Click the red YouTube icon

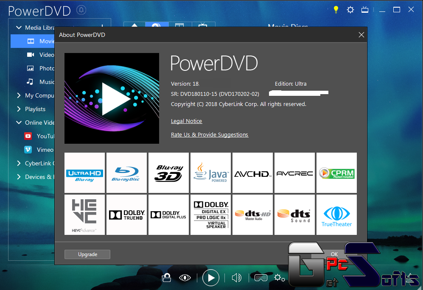28,136
